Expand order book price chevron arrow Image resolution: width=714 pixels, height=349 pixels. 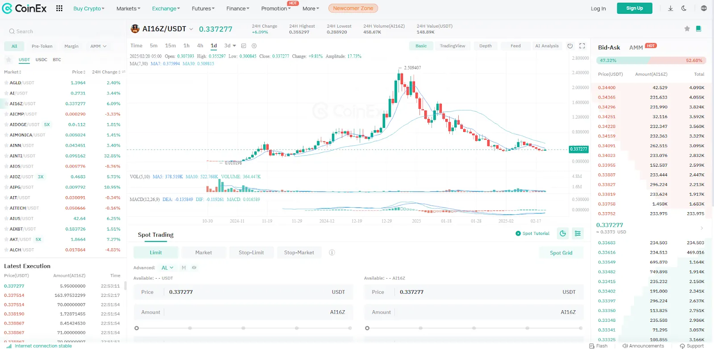click(x=702, y=228)
